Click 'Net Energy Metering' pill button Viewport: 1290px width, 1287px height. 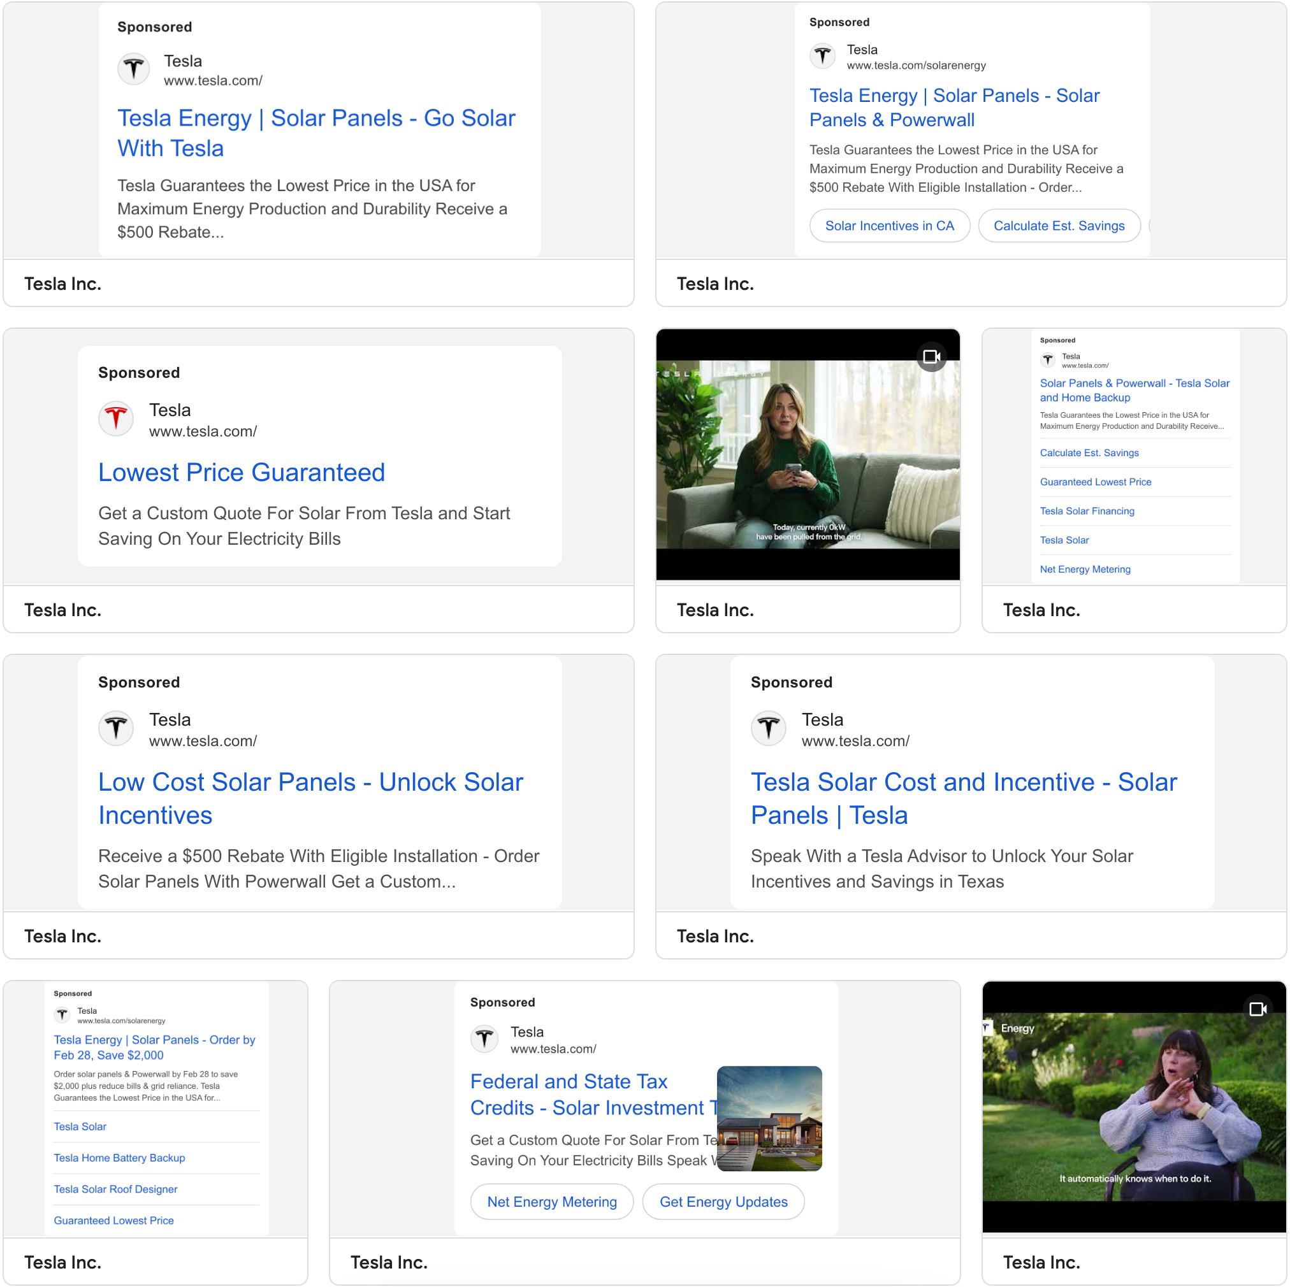tap(552, 1202)
